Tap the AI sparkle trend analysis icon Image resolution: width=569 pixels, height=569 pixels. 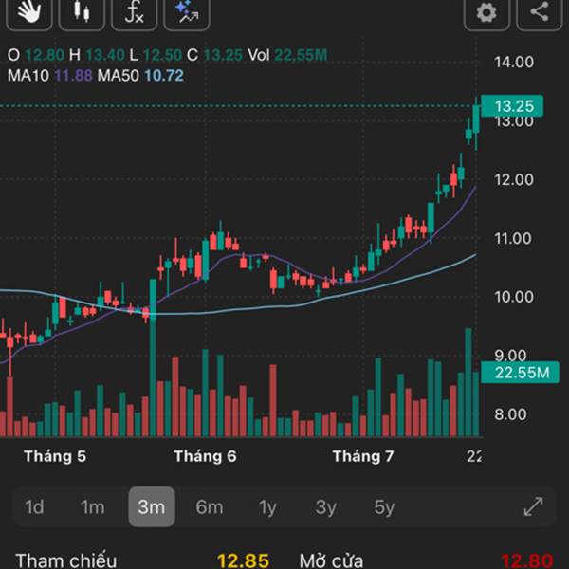coord(187,13)
